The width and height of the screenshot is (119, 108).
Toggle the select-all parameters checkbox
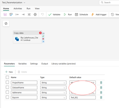(7, 77)
